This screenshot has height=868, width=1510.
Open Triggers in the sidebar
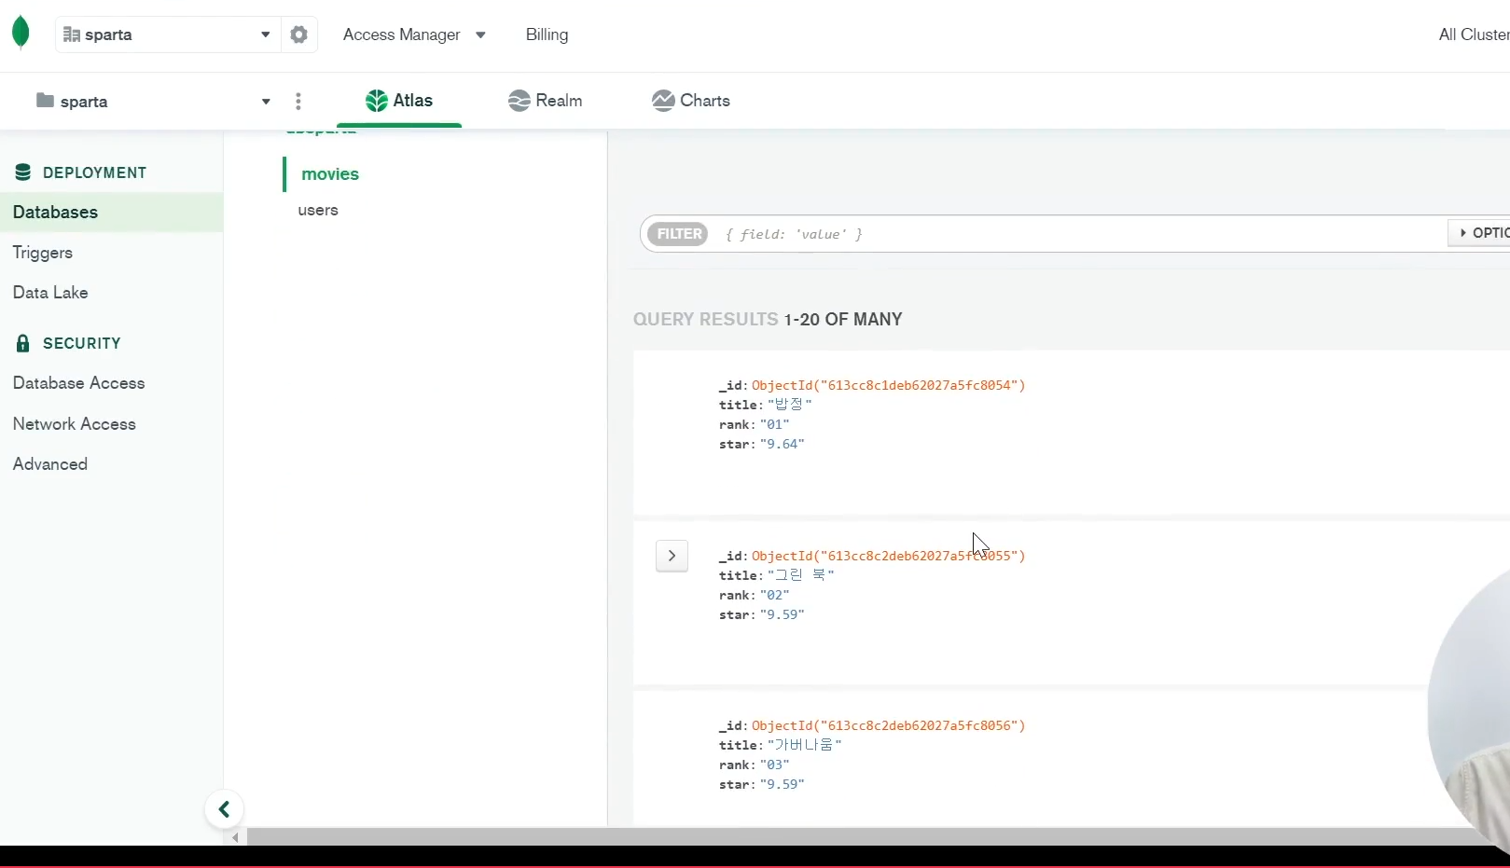(43, 253)
